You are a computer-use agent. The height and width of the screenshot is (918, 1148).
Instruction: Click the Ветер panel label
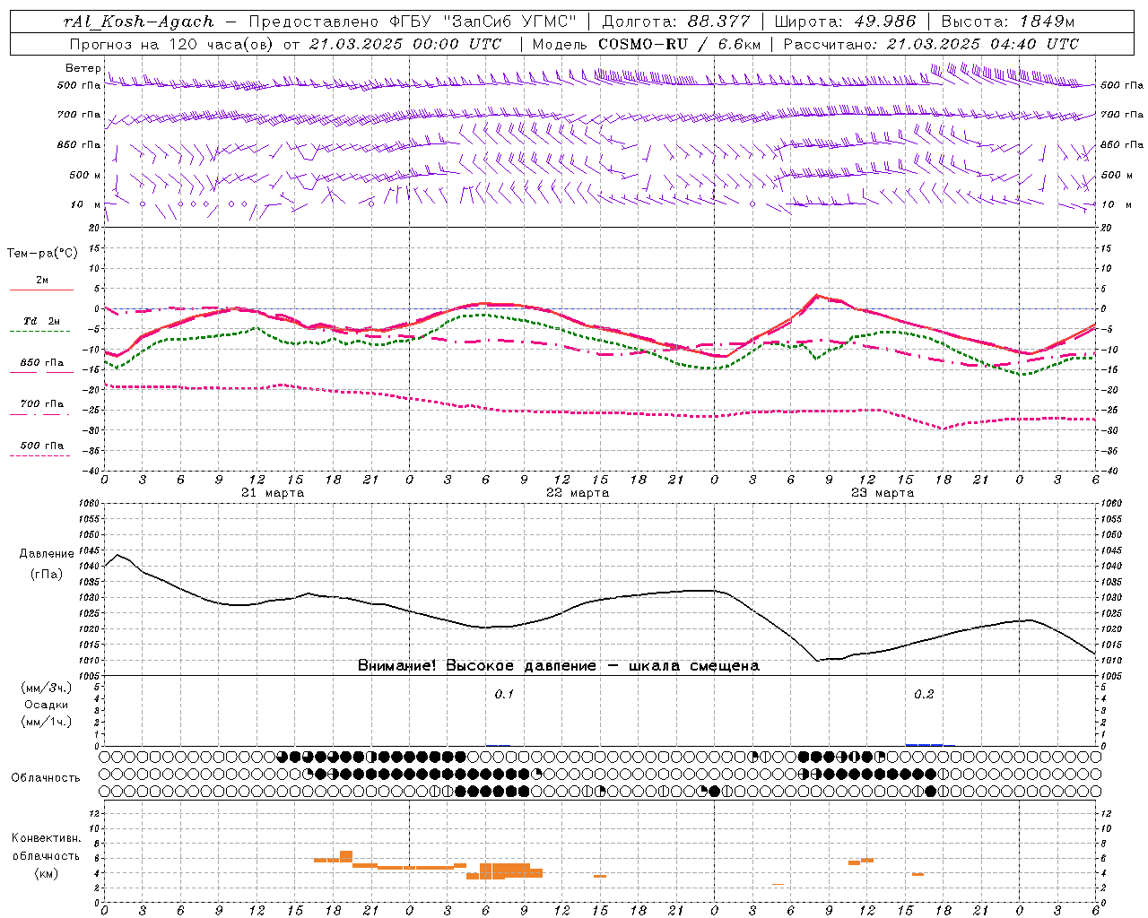(x=83, y=68)
